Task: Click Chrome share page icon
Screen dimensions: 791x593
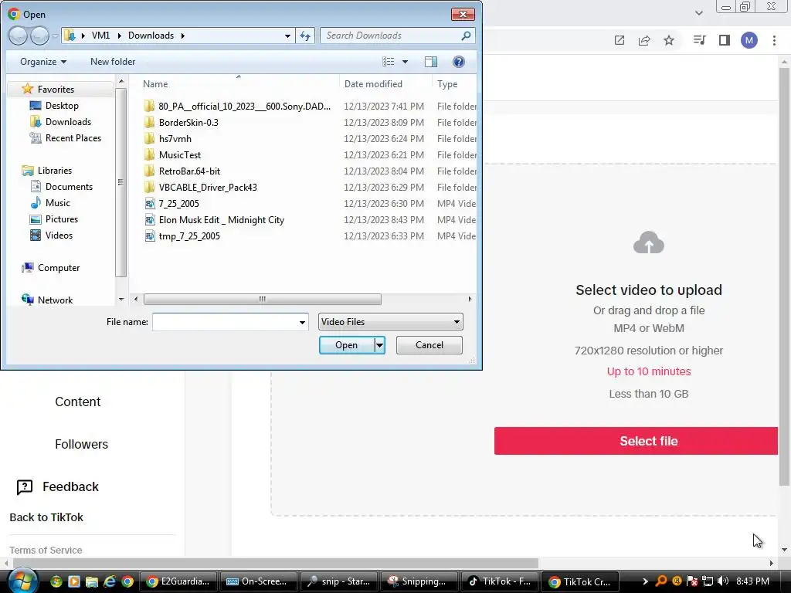Action: coord(643,40)
